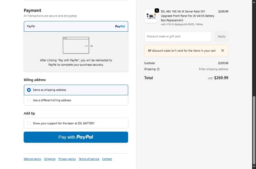Click the scrollbar down arrow
The image size is (256, 169).
pos(254,167)
